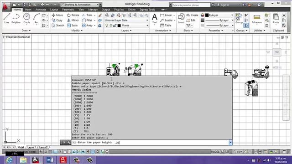
Task: Click the Trim tool
Action: click(87, 15)
